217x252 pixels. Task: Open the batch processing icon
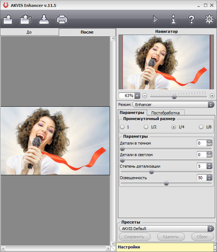(26, 19)
